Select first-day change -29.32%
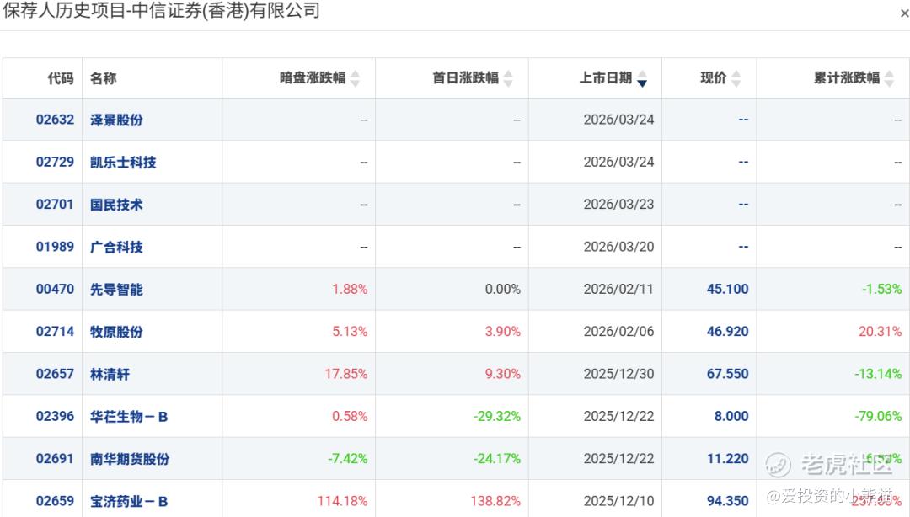Viewport: 910px width, 517px height. (497, 416)
